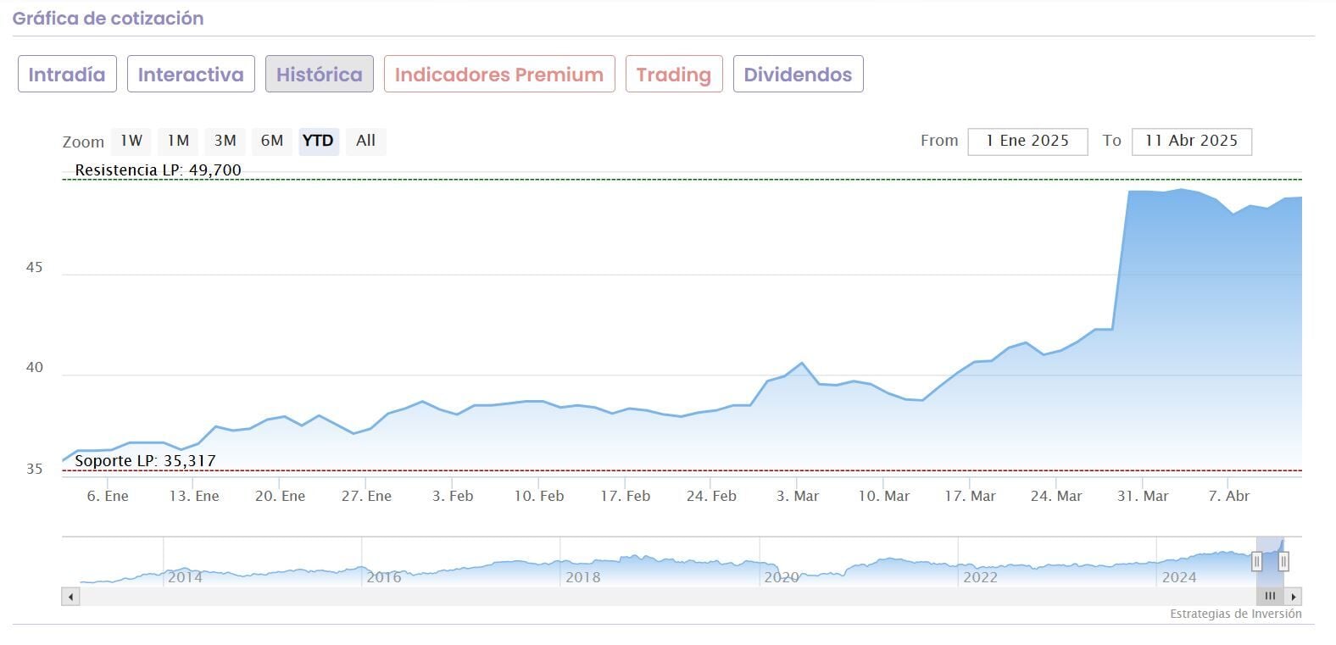Toggle the YTD zoom button
The image size is (1336, 645).
(x=319, y=141)
